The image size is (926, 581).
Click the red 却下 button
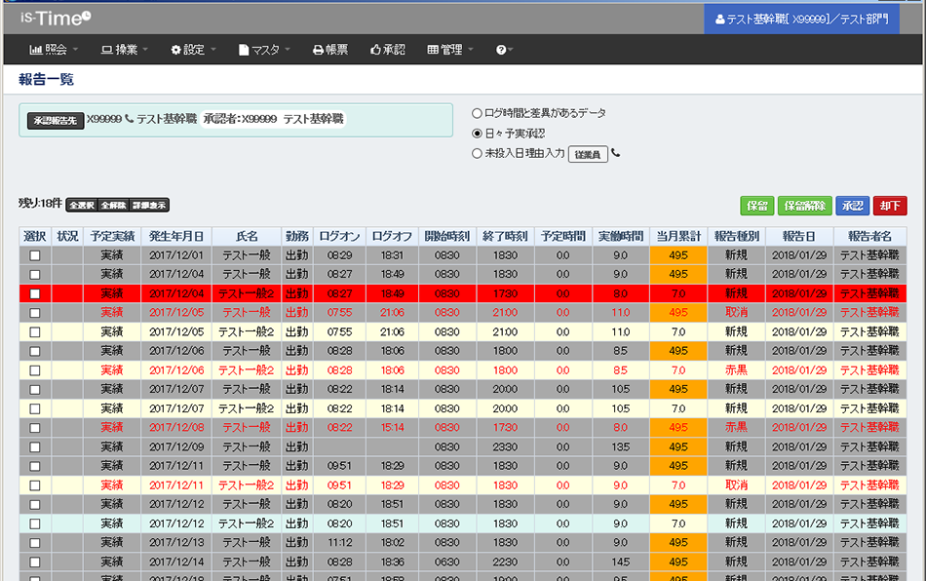tap(890, 206)
